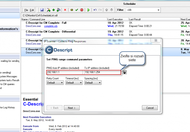Open the complete.sds link

[x=51, y=26]
